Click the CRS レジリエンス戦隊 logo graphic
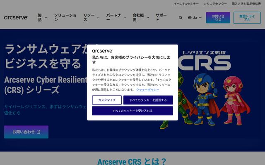This screenshot has width=265, height=165. (204, 61)
